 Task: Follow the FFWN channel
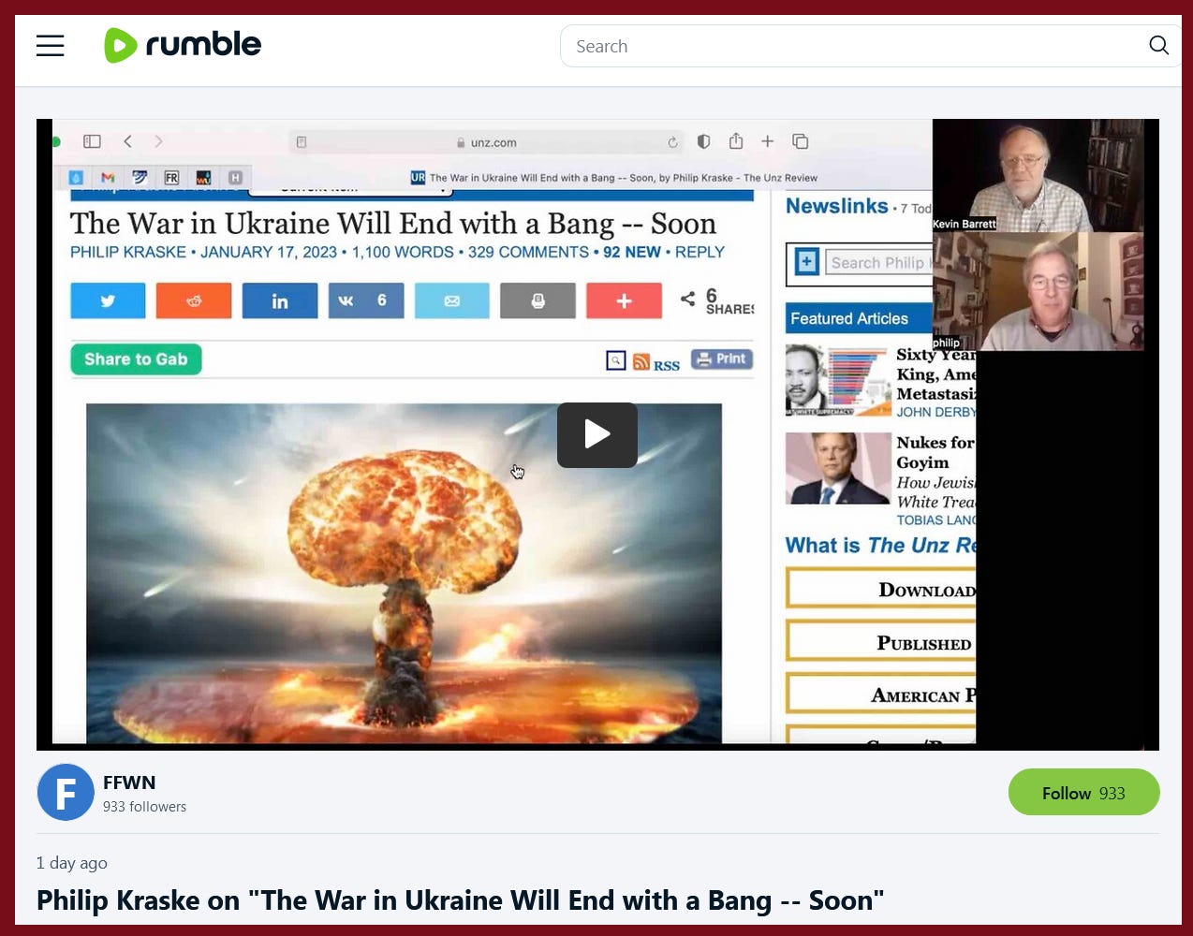[1083, 792]
